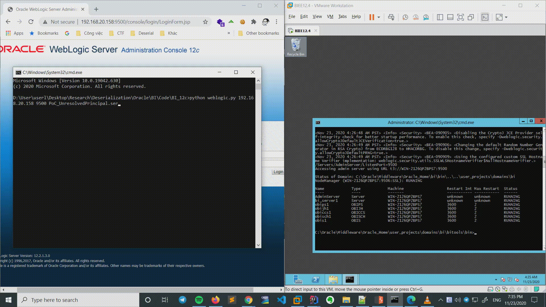The height and width of the screenshot is (307, 546).
Task: Open Spotify from the taskbar
Action: coord(199,300)
